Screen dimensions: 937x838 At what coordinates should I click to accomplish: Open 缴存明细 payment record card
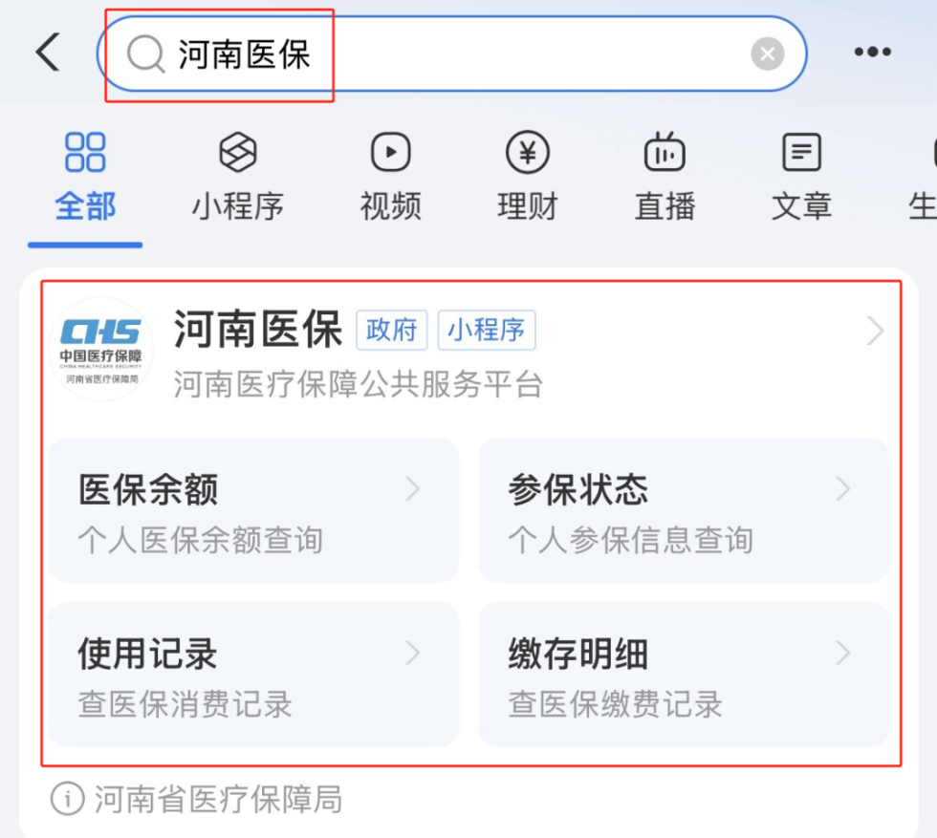(x=684, y=675)
